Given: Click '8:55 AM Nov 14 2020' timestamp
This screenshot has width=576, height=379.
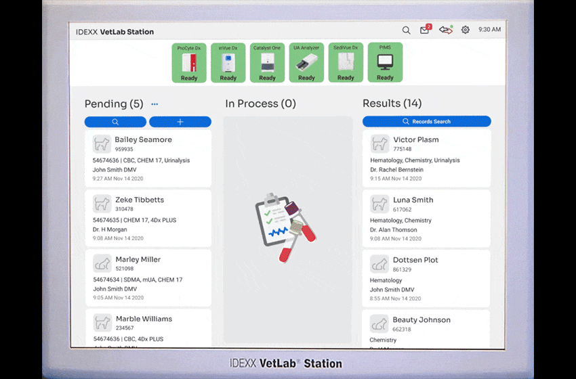Looking at the screenshot, I should (395, 298).
